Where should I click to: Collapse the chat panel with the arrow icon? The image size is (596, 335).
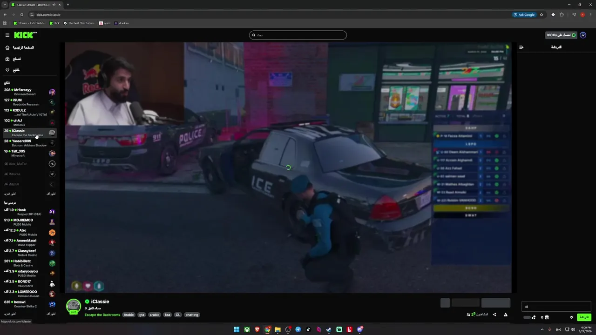pyautogui.click(x=521, y=47)
